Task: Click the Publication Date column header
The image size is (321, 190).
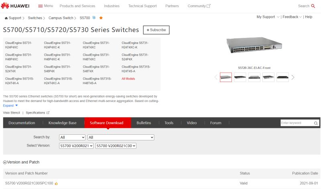Action: 305,173
